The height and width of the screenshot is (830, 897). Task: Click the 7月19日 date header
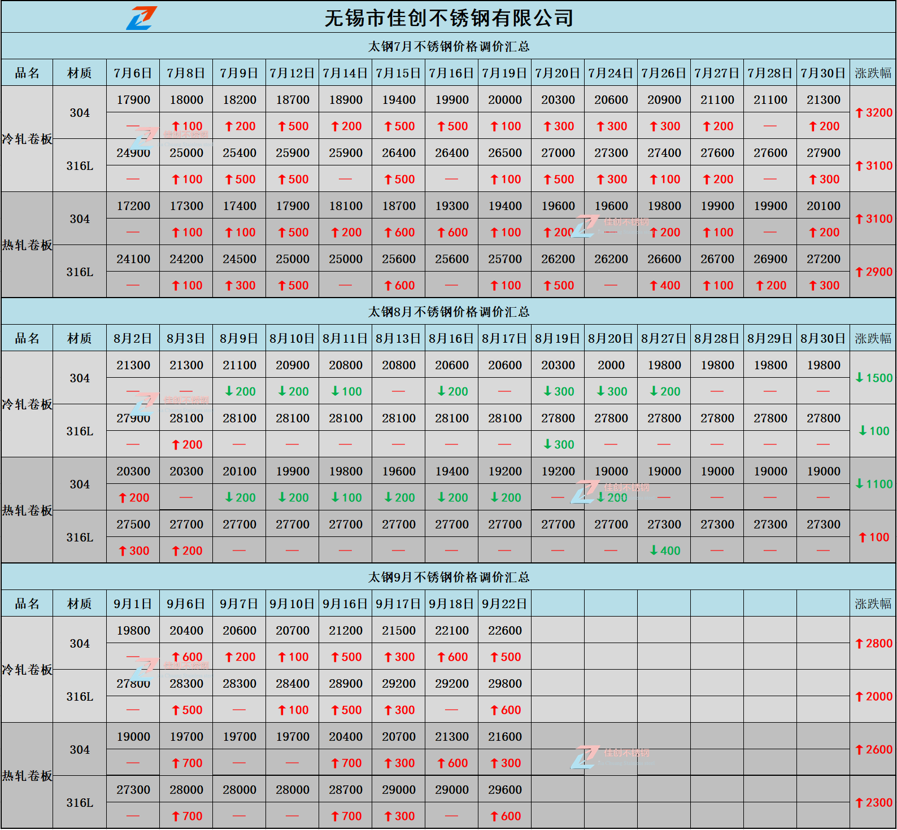(x=505, y=73)
